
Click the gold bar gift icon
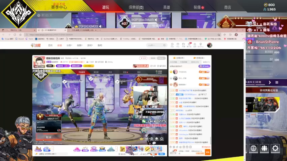click(x=147, y=149)
